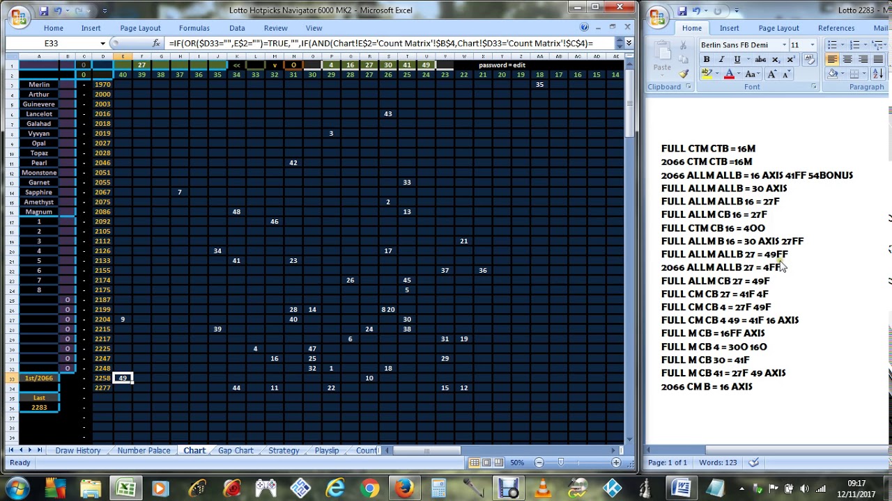
Task: Click Cut scissors icon in Word
Action: [684, 46]
